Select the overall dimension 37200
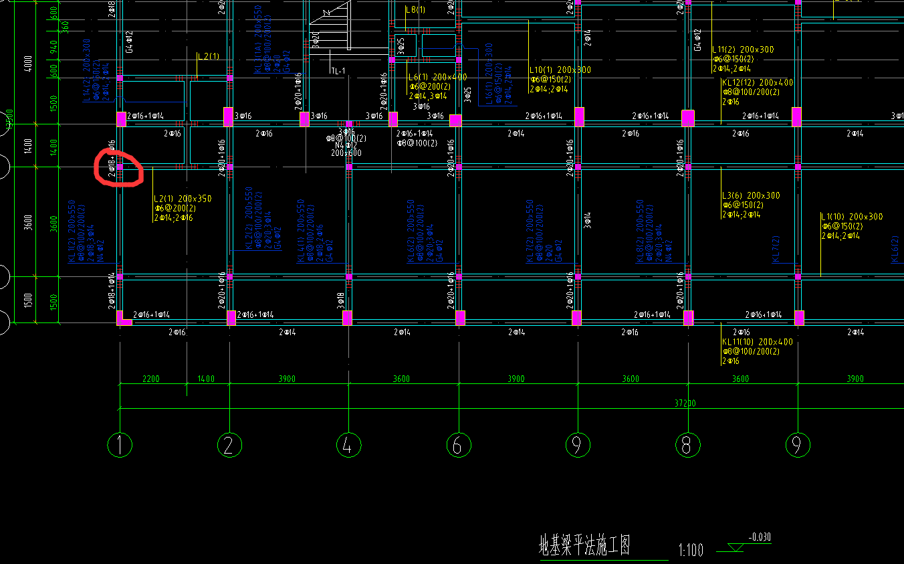Viewport: 904px width, 564px height. click(685, 403)
